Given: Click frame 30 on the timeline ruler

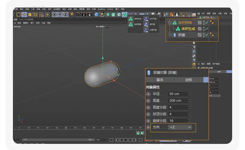Looking at the screenshot, I should pyautogui.click(x=66, y=128).
